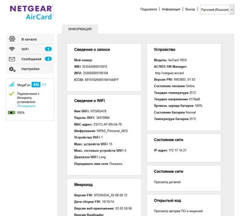Click the Состояние питания Online row
This screenshot has height=216, width=241.
pyautogui.click(x=174, y=86)
